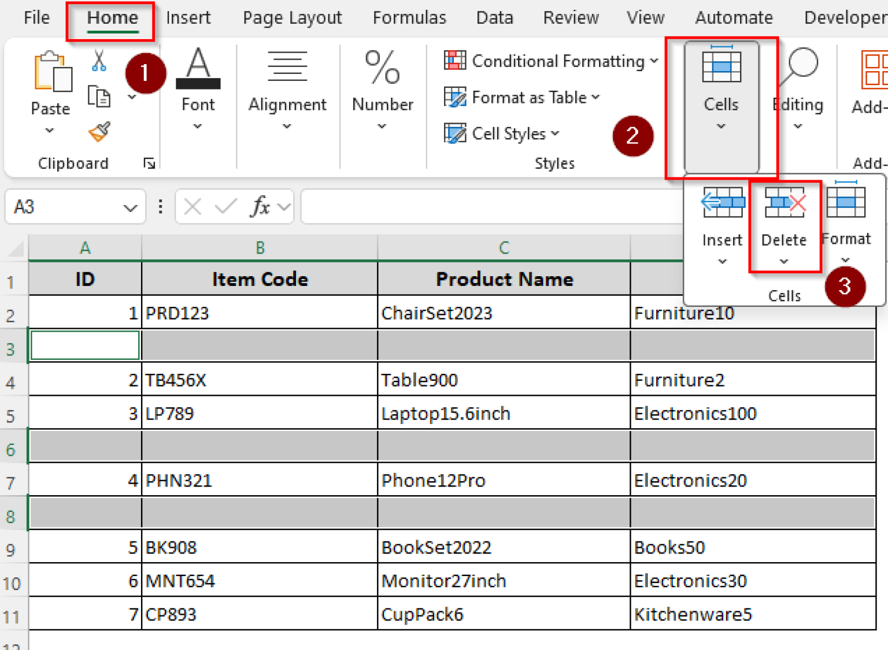888x650 pixels.
Task: Switch to the Formulas ribbon tab
Action: [x=409, y=17]
